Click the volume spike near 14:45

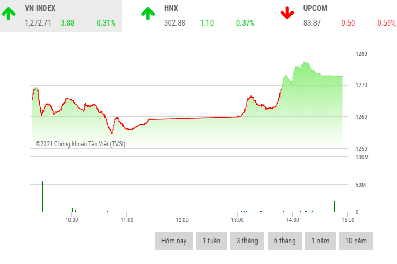pos(334,207)
